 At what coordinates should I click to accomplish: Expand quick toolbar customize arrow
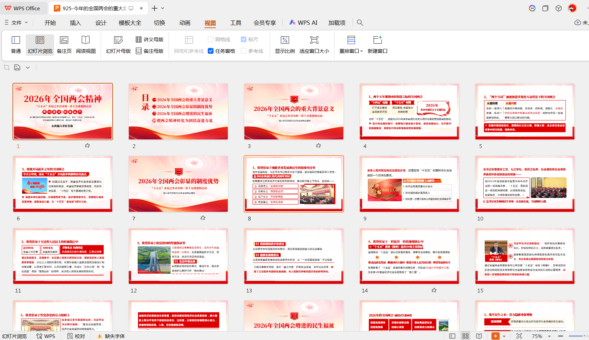[x=28, y=67]
